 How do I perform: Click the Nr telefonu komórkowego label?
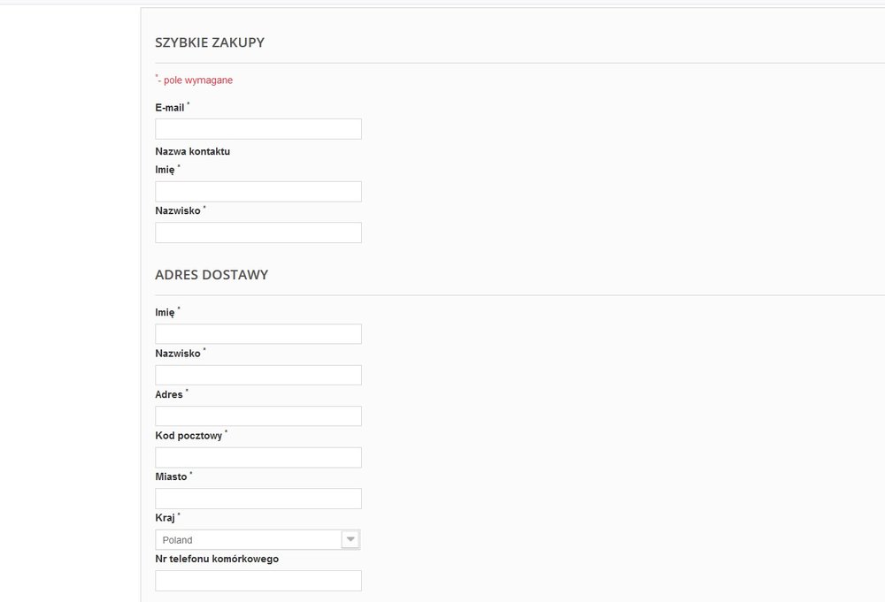pyautogui.click(x=217, y=560)
